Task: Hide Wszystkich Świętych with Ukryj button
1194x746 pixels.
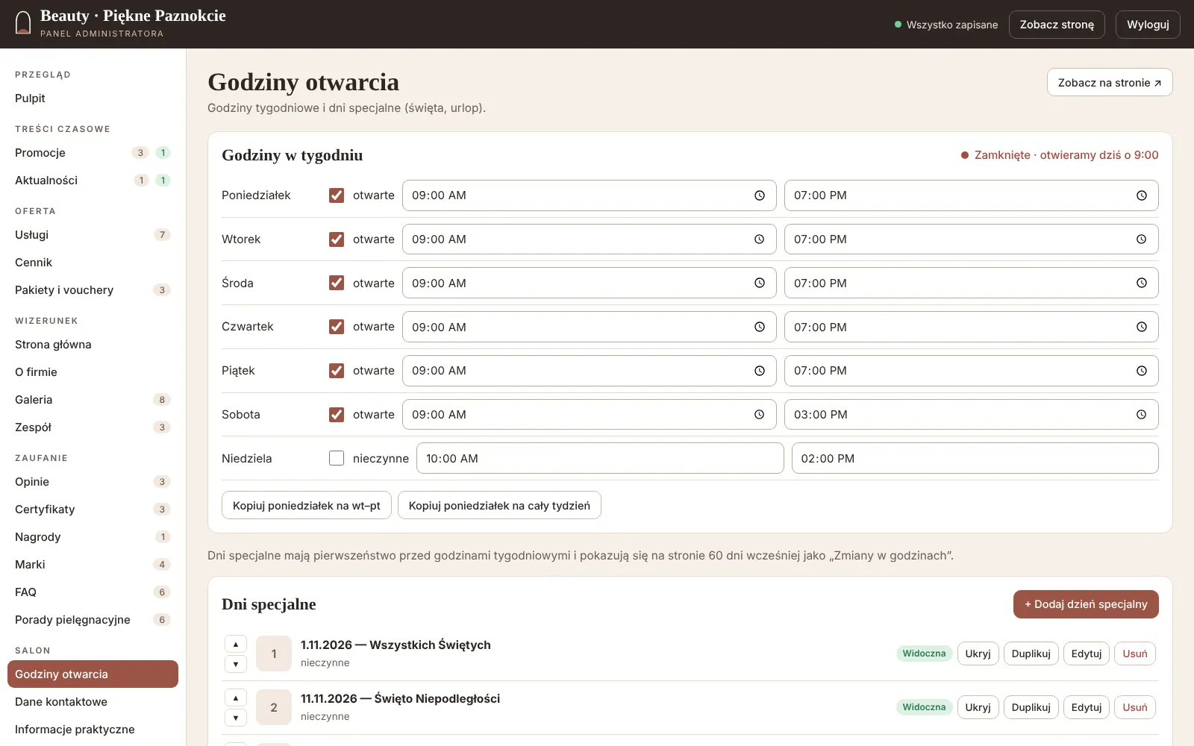Action: pyautogui.click(x=978, y=653)
